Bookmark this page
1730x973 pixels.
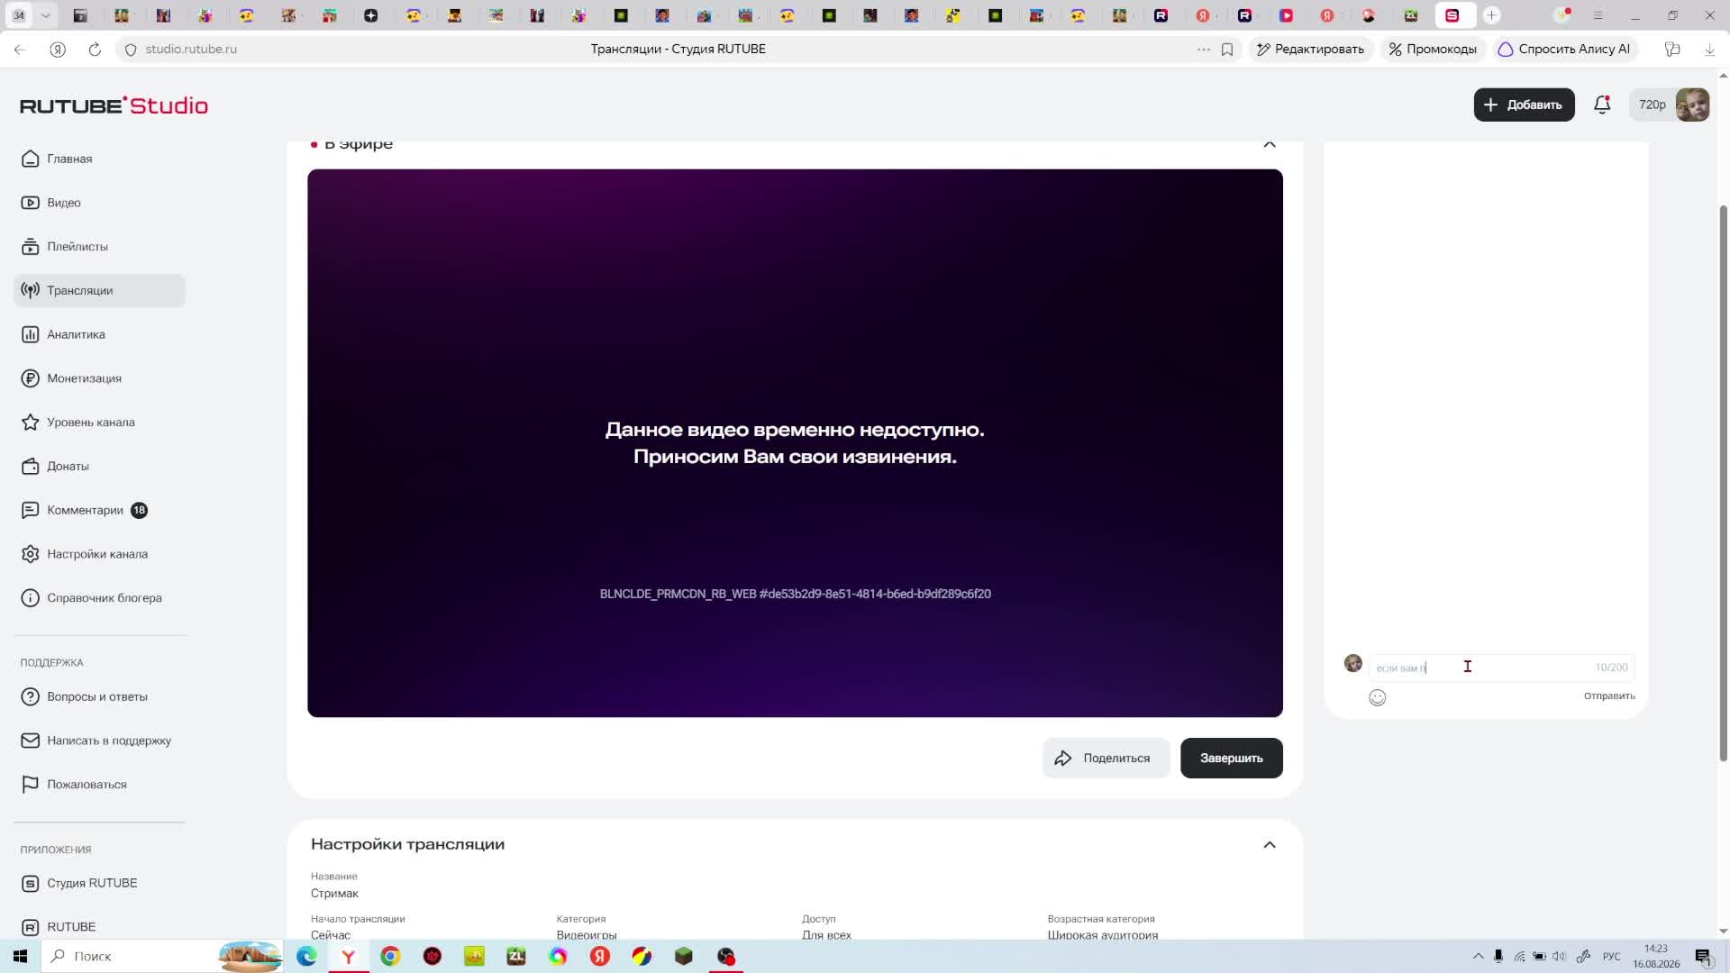[1226, 50]
